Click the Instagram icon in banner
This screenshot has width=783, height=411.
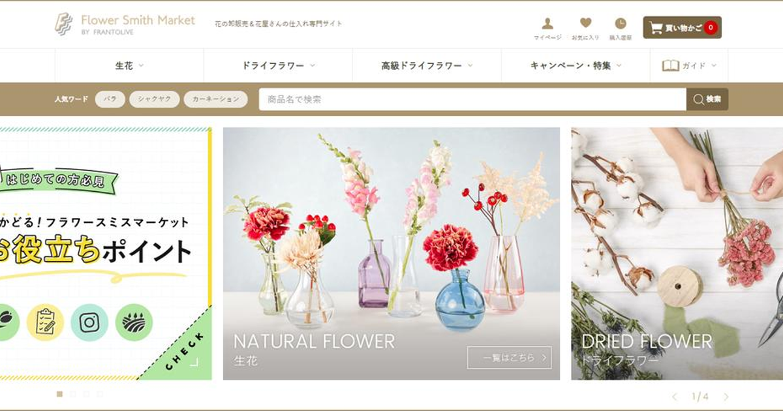tap(89, 322)
